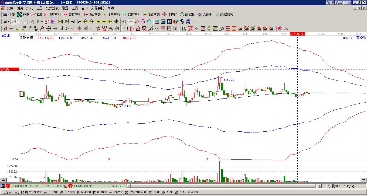Open the T四方形 tool
This screenshot has height=196, width=367.
(x=112, y=15)
